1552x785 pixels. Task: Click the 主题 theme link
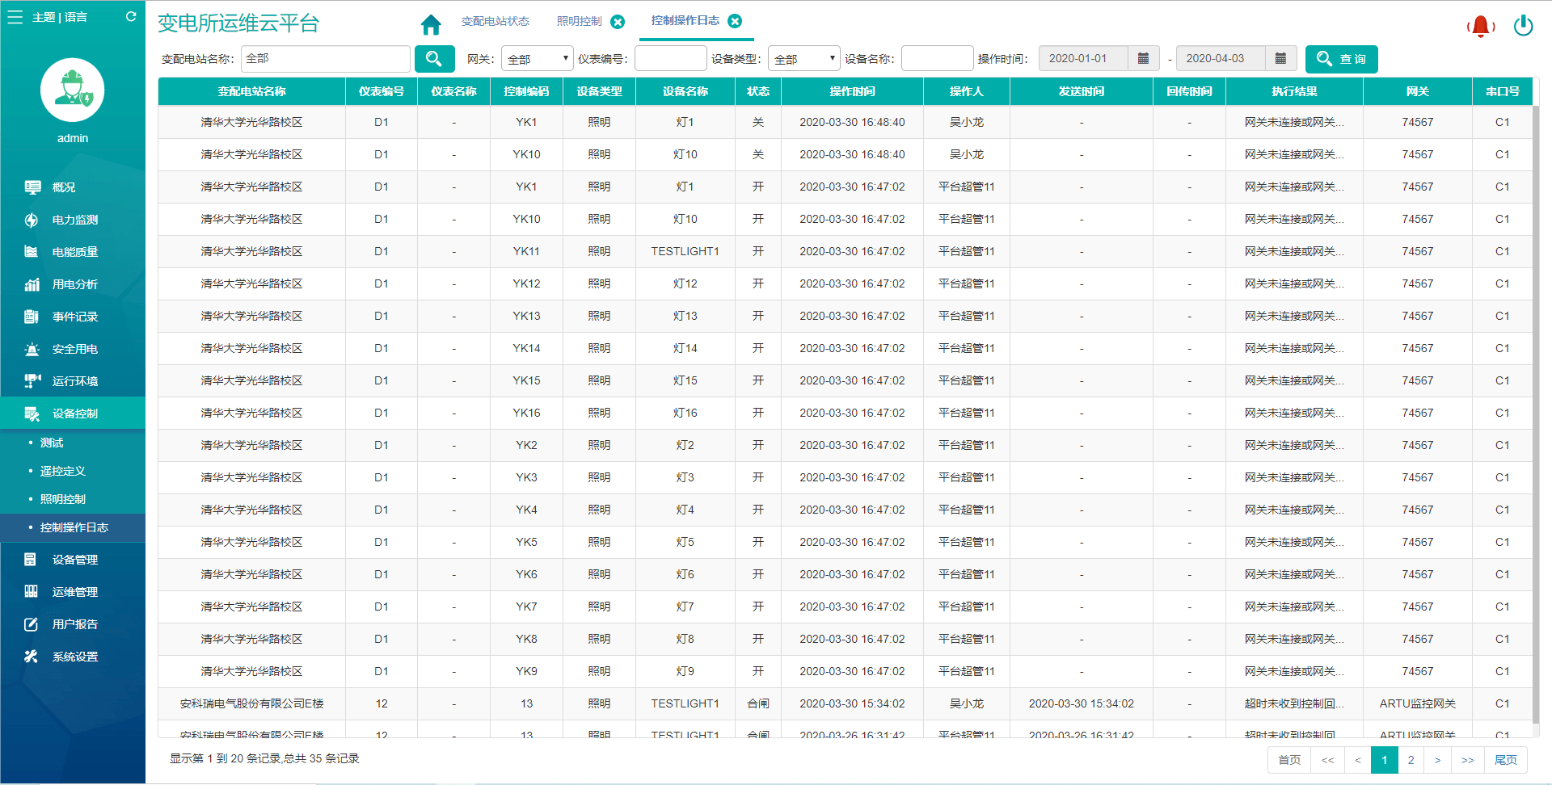[44, 17]
